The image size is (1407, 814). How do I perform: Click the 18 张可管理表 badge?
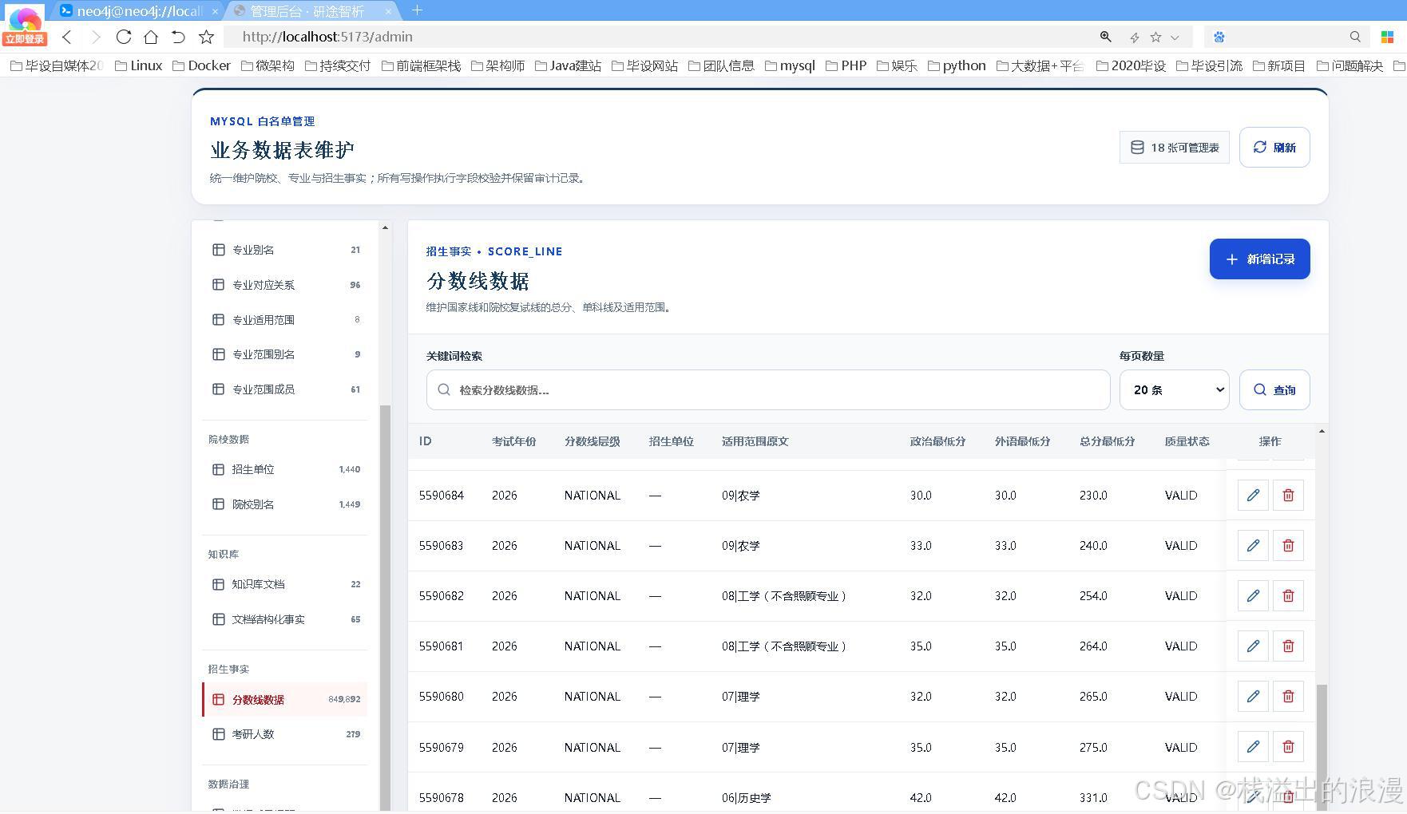pos(1175,148)
